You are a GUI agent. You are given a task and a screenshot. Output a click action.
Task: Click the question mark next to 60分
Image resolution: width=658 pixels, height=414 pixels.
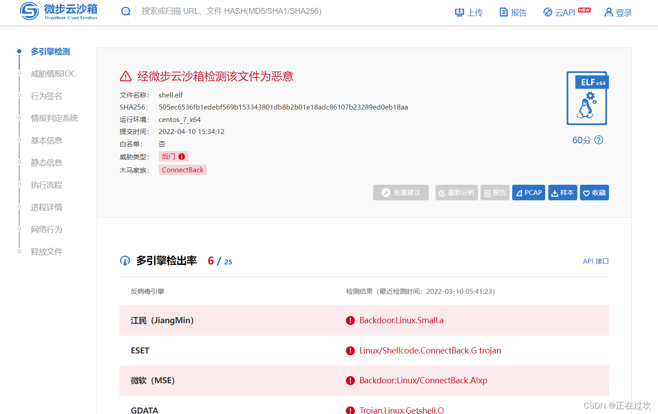tap(599, 140)
